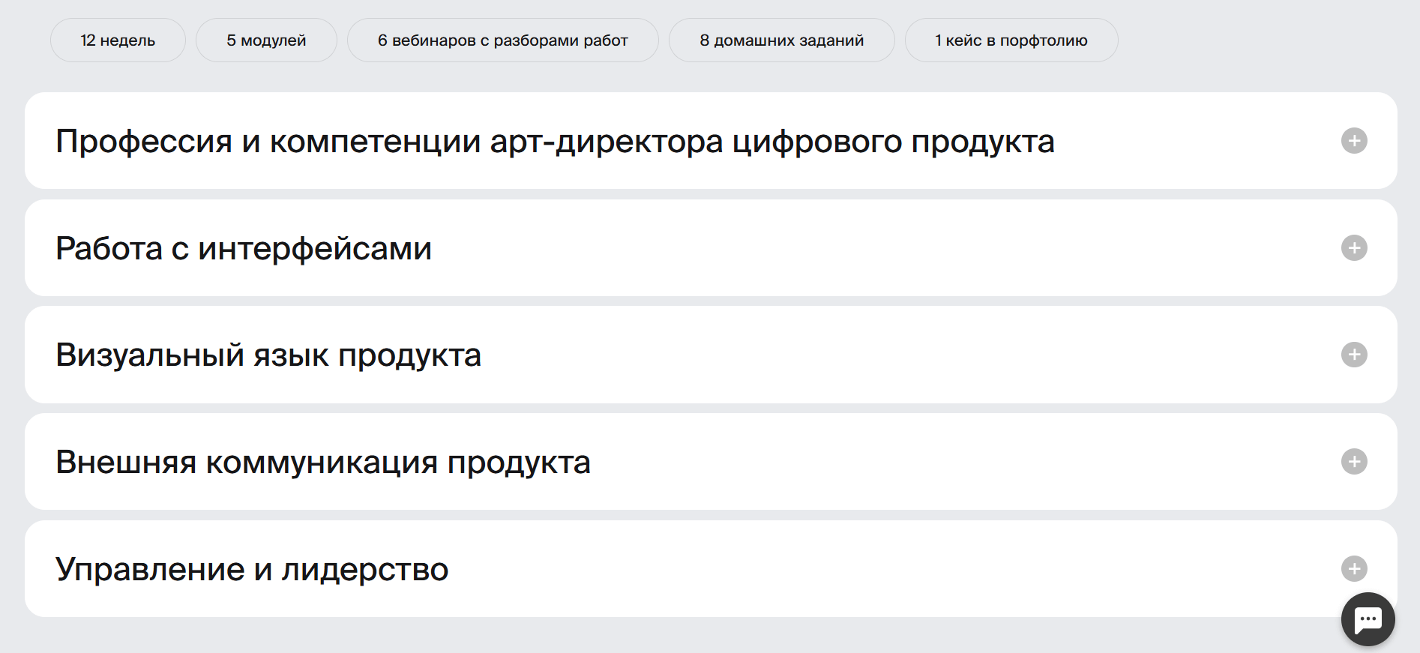Select the '12 недель' pill
The height and width of the screenshot is (653, 1420).
118,40
